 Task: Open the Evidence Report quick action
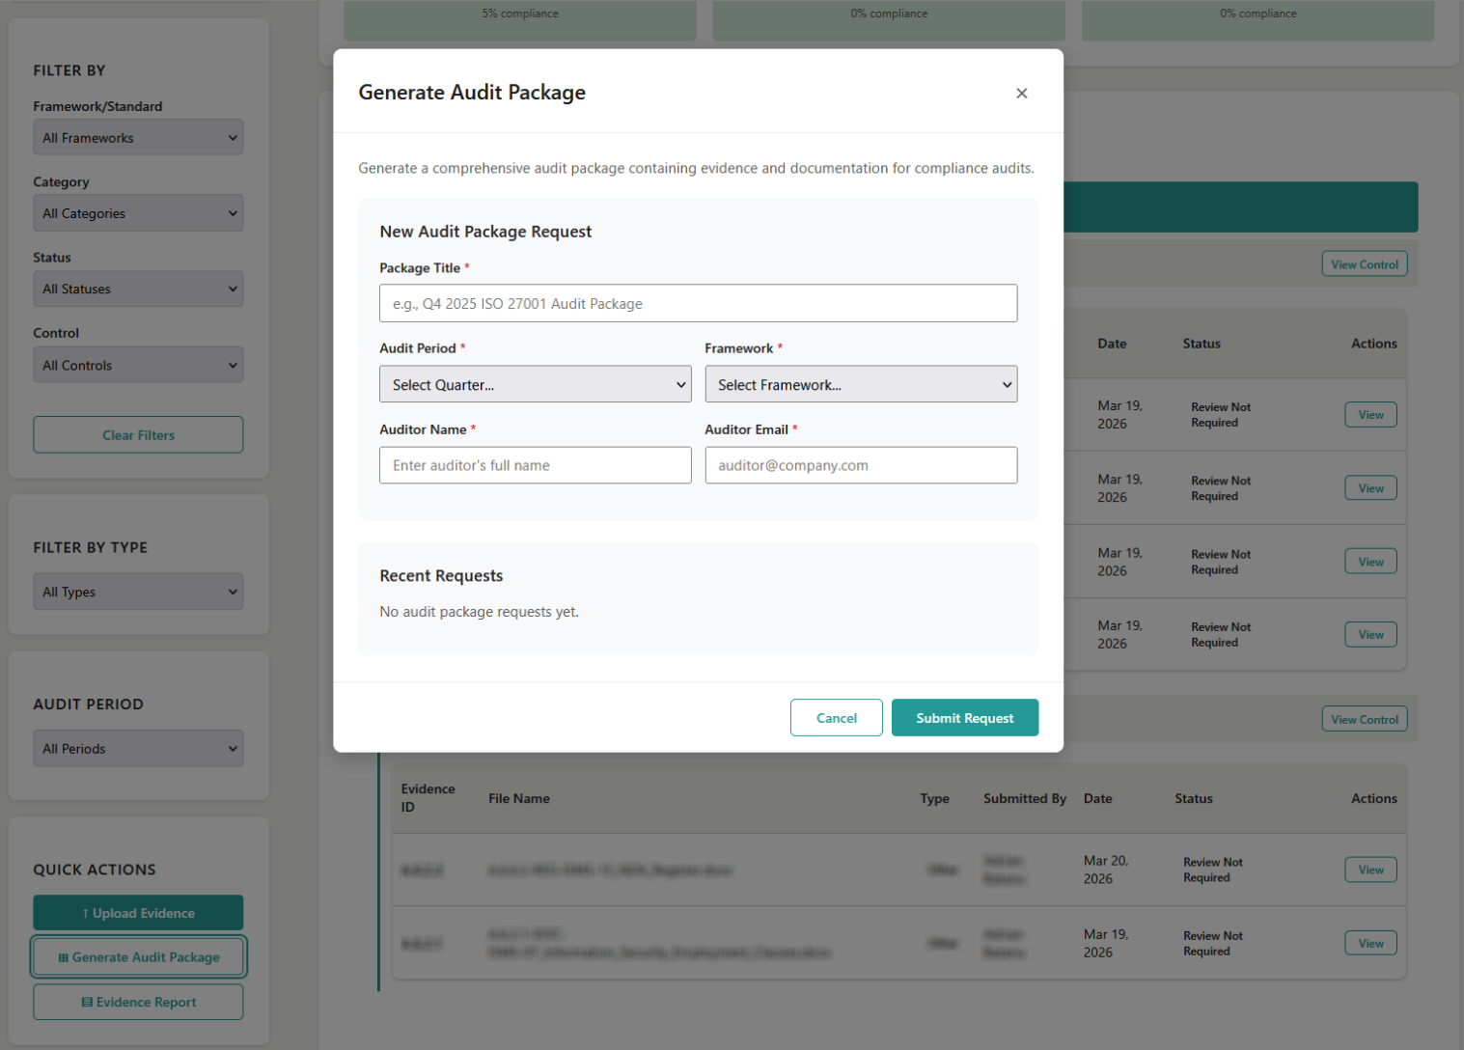[x=138, y=1002]
